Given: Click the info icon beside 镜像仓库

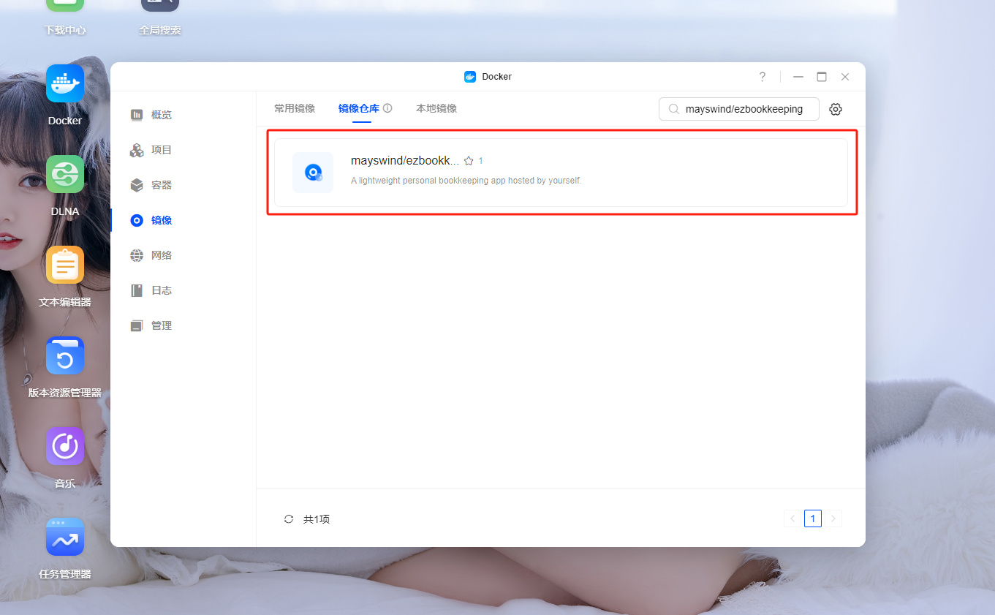Looking at the screenshot, I should tap(387, 108).
